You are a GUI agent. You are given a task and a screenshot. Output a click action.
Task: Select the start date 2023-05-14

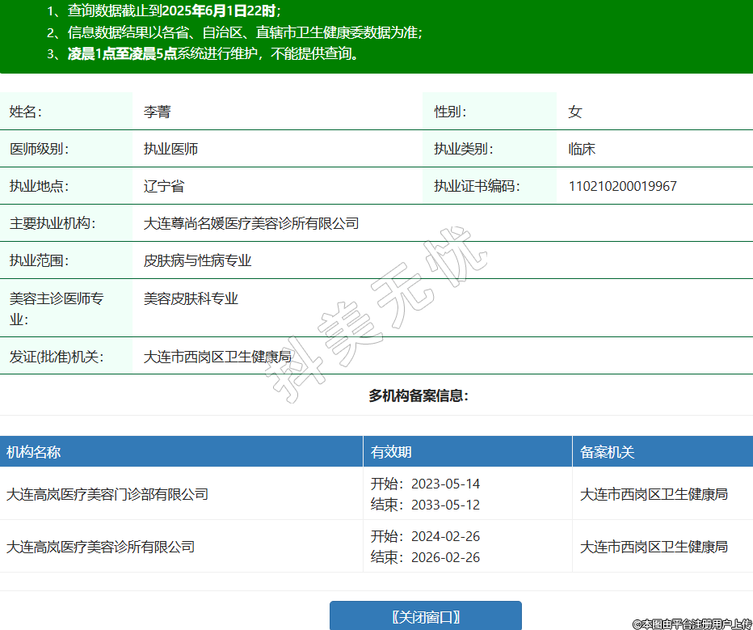[x=445, y=484]
